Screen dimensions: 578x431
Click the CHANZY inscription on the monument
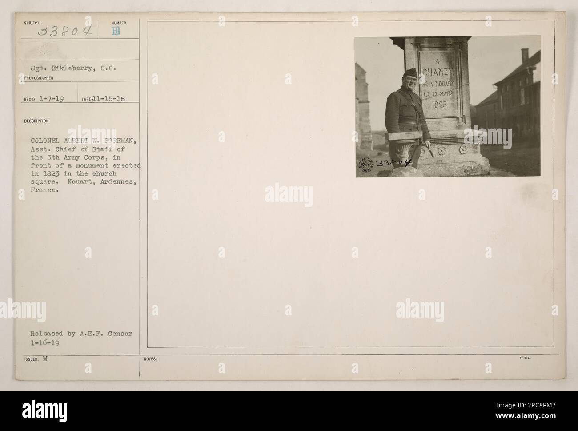[x=438, y=72]
